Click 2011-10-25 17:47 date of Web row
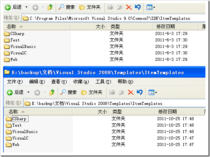 (x=175, y=144)
